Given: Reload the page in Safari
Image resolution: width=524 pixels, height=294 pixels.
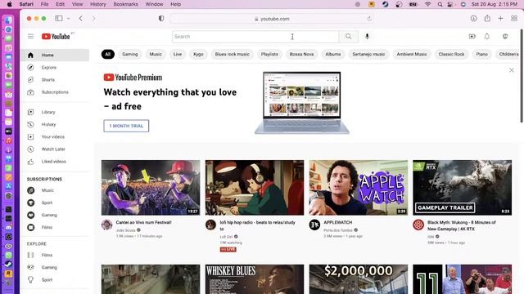Looking at the screenshot, I should (x=369, y=19).
